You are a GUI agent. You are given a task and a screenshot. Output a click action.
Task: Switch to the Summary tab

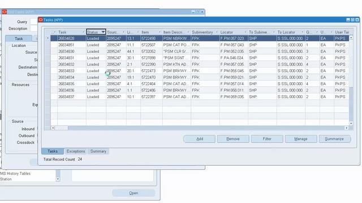pos(98,151)
